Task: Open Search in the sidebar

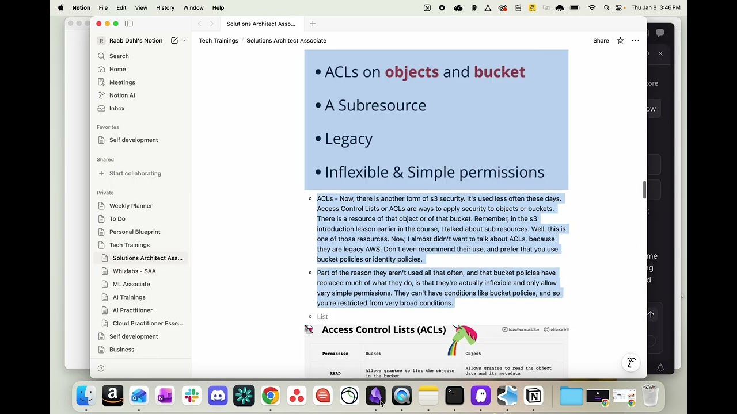Action: coord(142,56)
